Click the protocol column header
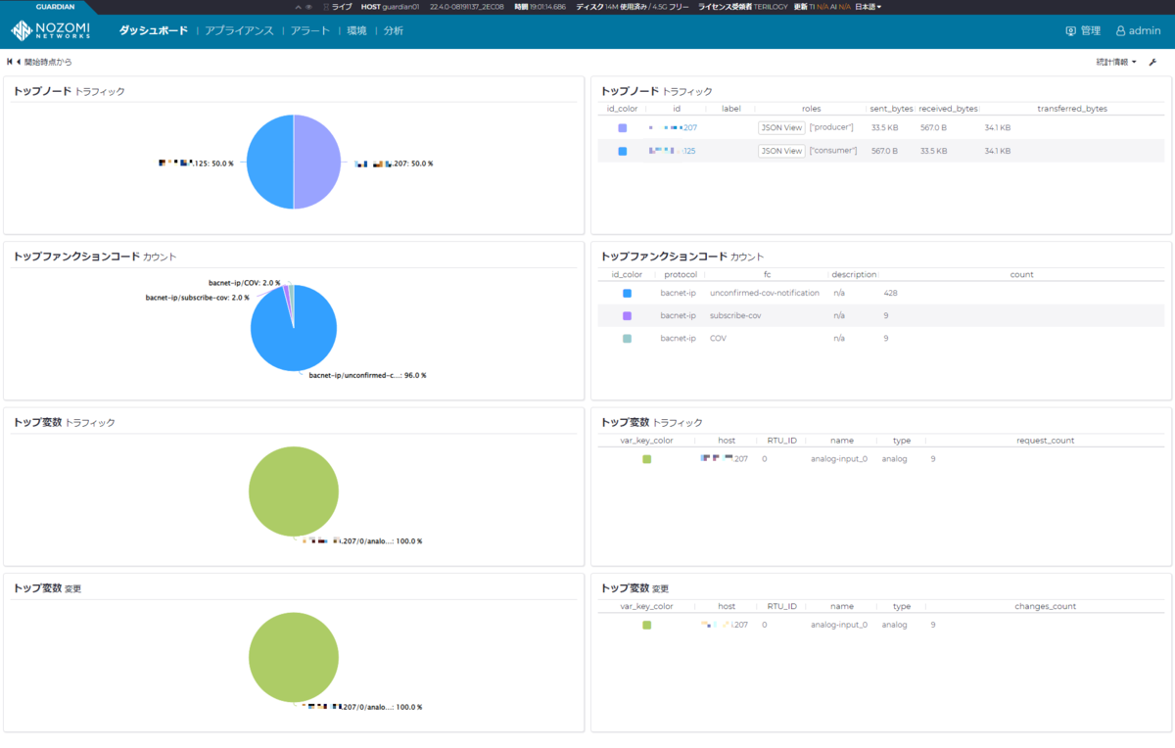The height and width of the screenshot is (748, 1175). tap(681, 274)
